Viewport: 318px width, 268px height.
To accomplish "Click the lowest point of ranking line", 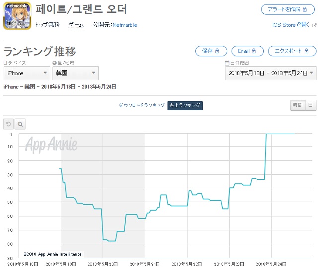I will [112, 241].
